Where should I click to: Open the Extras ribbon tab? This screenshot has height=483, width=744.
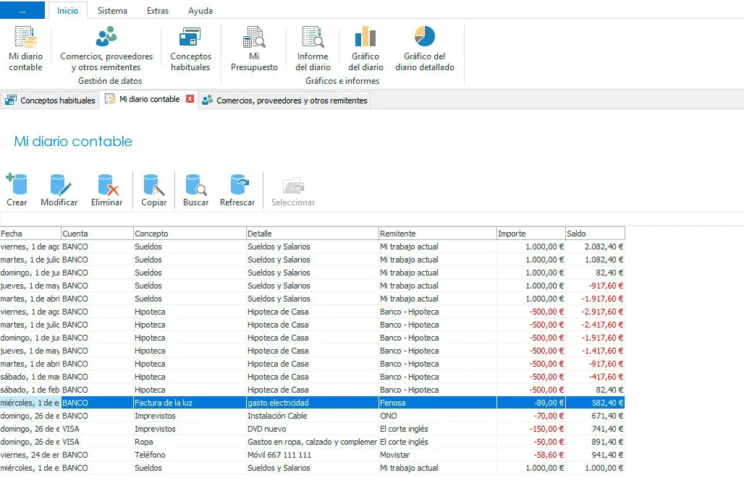coord(157,11)
